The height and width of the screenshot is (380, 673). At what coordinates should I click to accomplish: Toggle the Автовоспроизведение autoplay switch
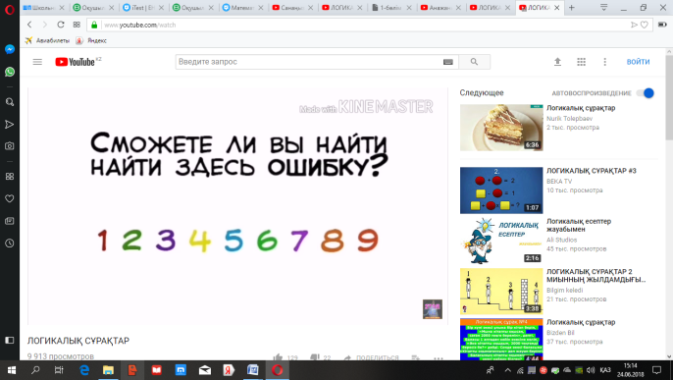click(646, 92)
